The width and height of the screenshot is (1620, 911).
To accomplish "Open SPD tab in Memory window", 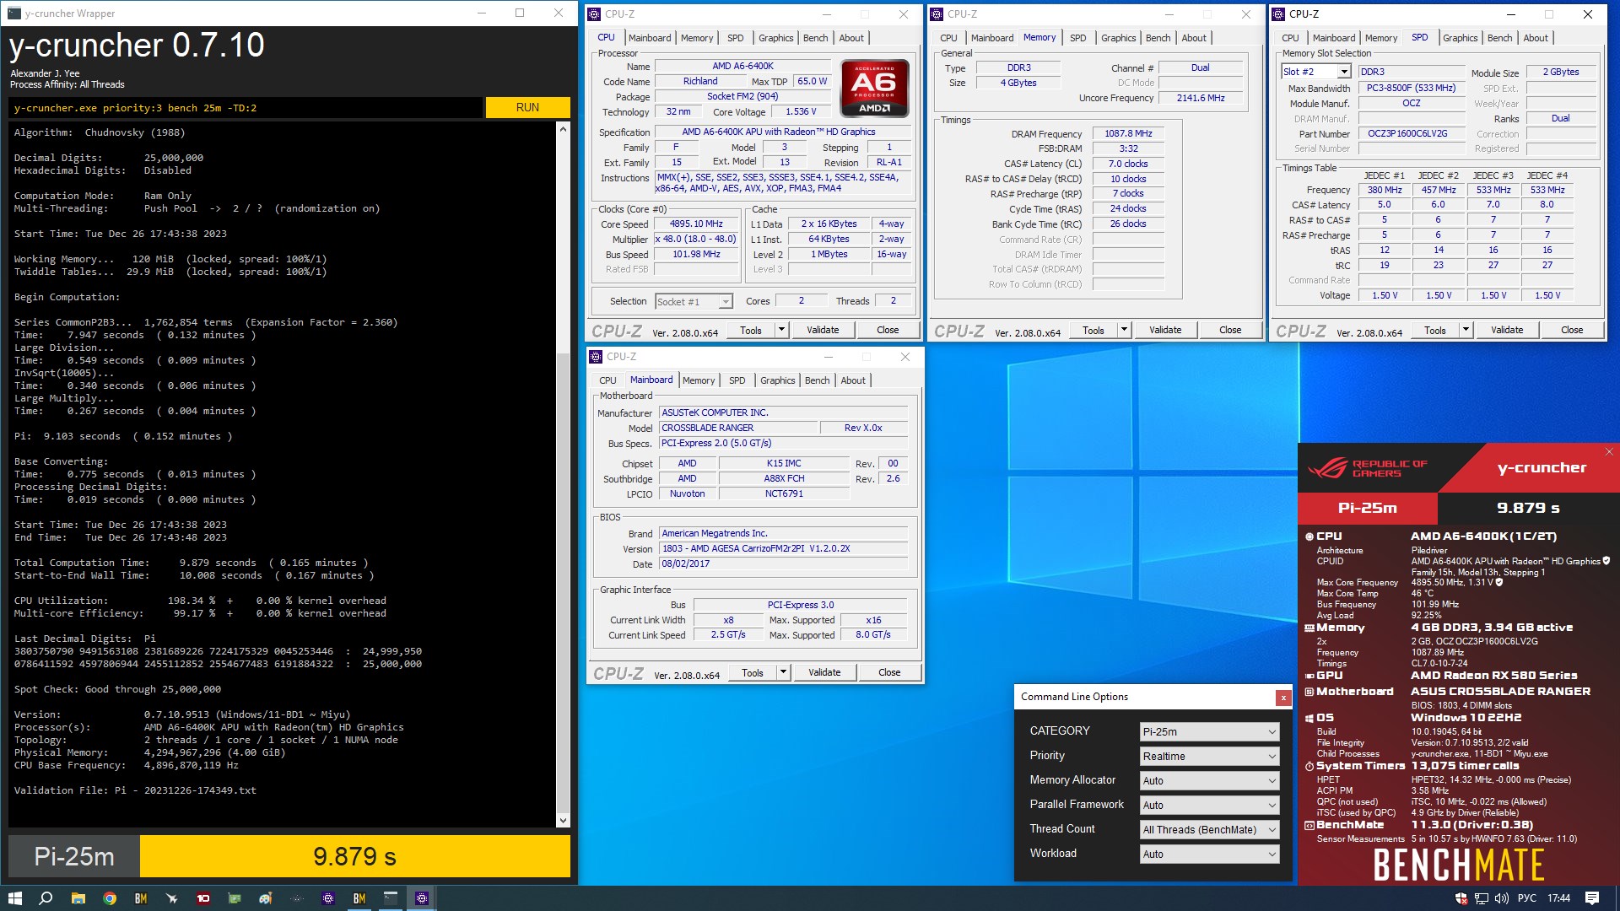I will click(x=1077, y=38).
